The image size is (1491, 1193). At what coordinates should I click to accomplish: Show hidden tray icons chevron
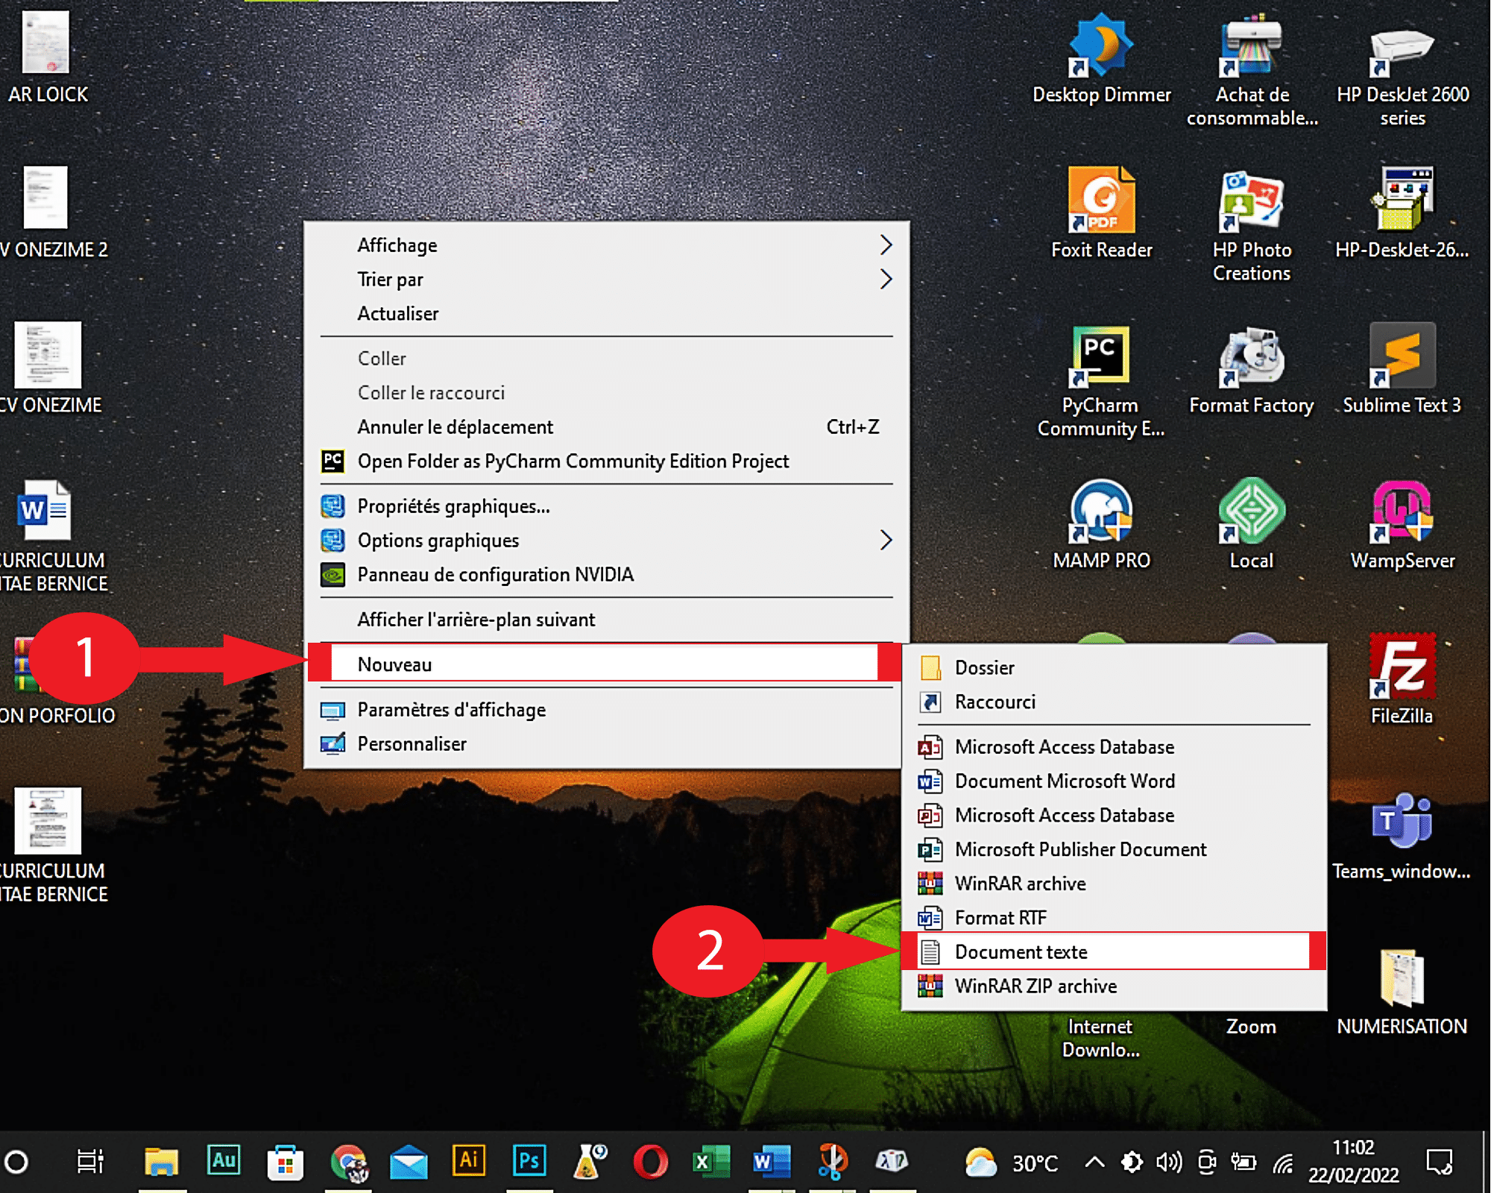pos(1094,1162)
